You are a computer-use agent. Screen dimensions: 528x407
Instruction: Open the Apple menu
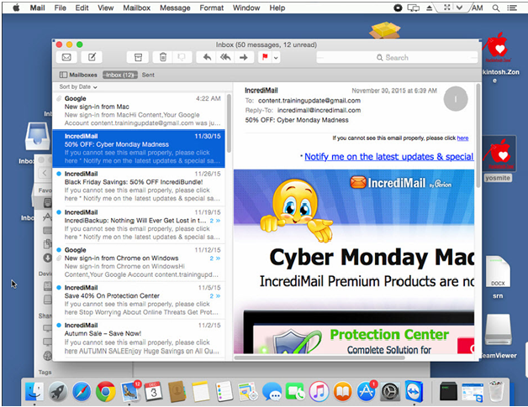tap(15, 8)
